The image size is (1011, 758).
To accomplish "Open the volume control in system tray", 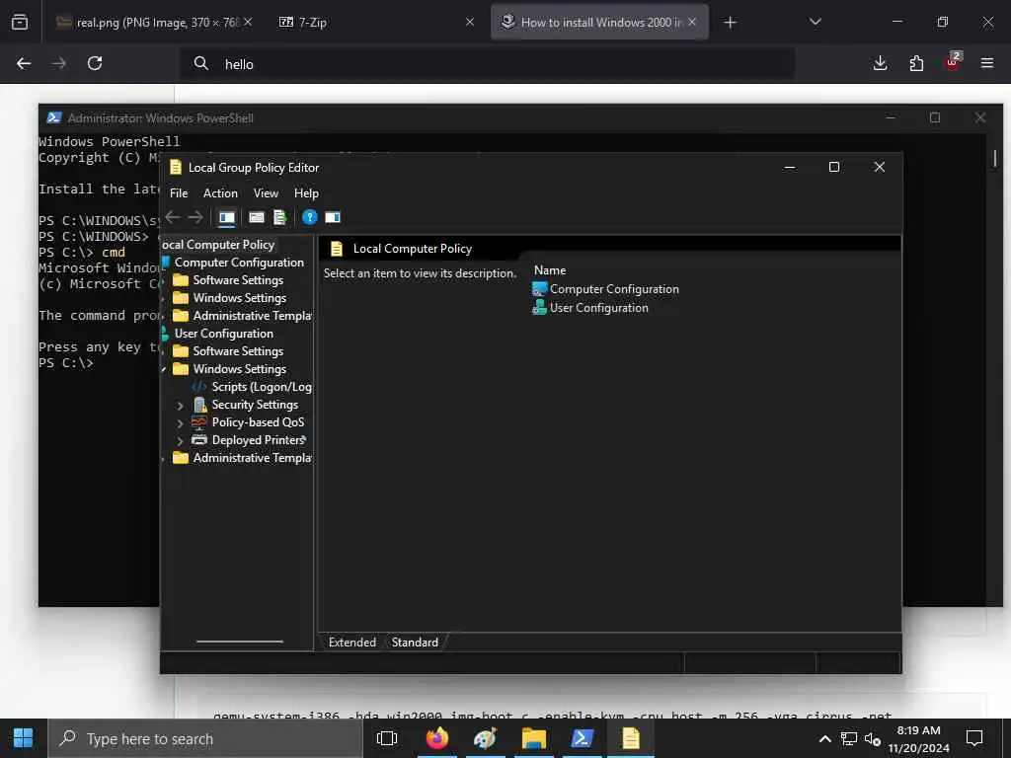I will (873, 738).
